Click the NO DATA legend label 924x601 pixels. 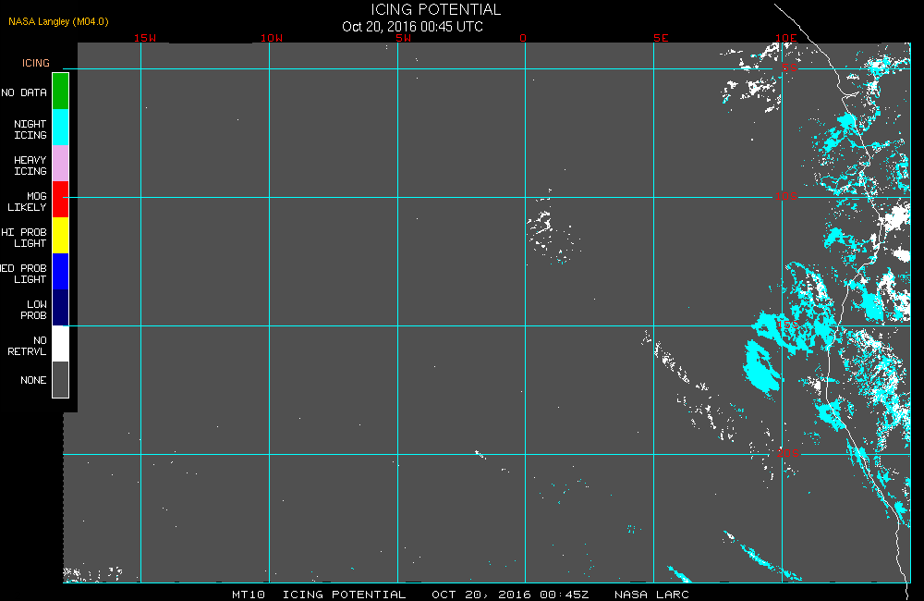point(24,92)
